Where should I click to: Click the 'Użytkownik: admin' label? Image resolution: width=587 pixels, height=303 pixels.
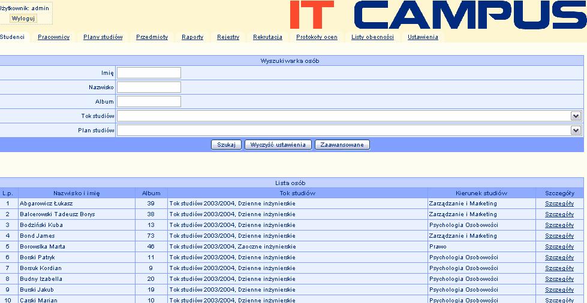point(25,8)
